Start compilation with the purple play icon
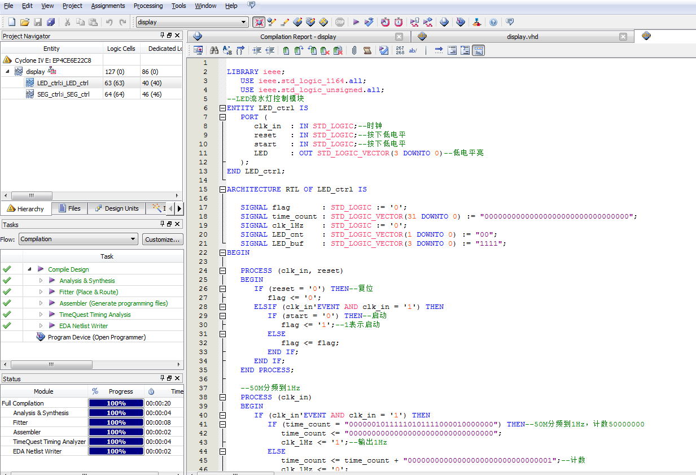Screen dimensions: 696x475 356,22
